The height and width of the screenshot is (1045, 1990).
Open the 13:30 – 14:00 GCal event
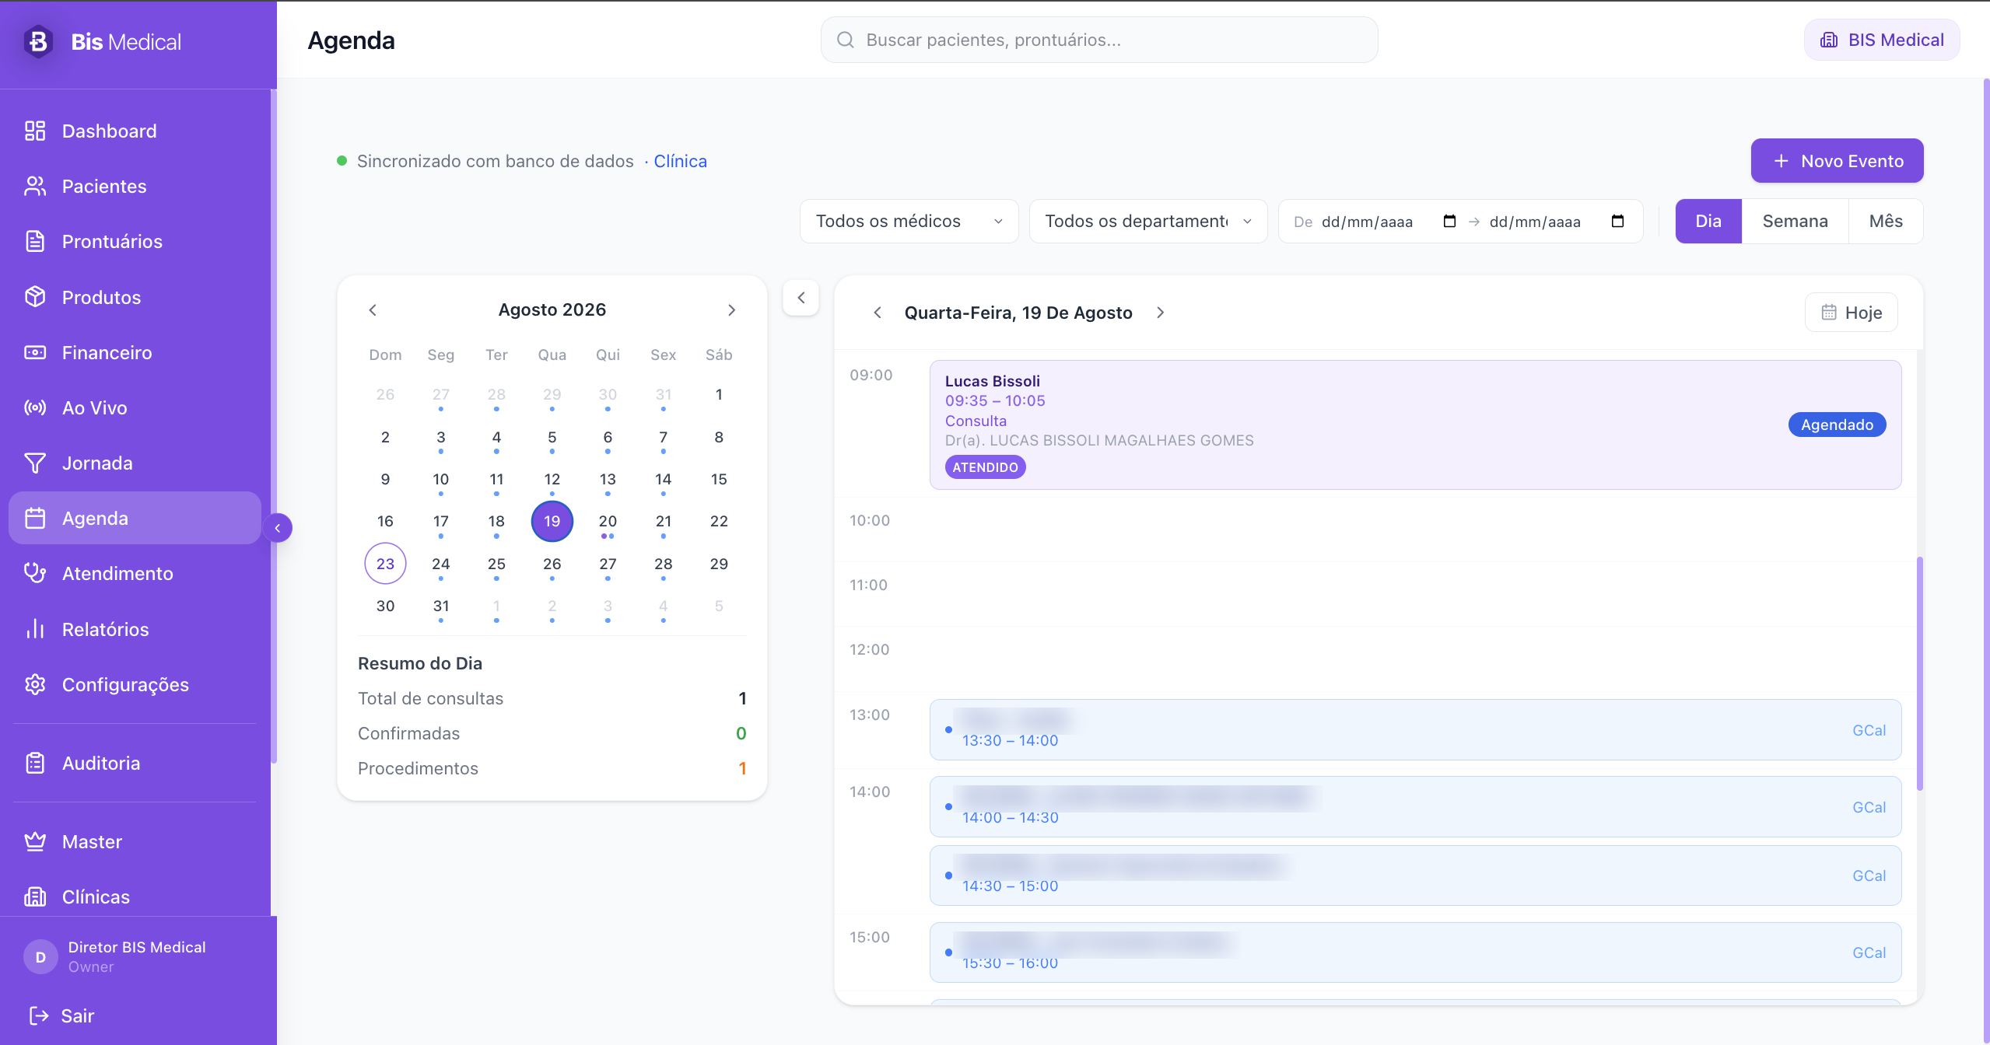[1415, 729]
